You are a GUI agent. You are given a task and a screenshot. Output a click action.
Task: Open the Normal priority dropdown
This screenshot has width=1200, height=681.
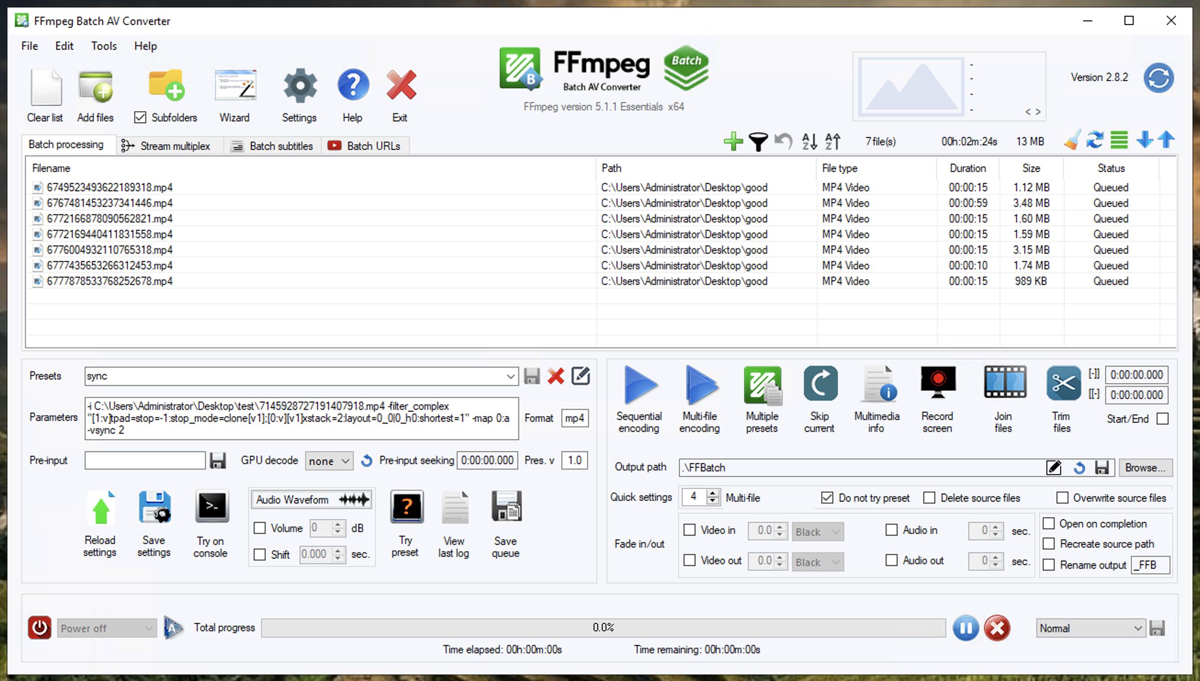[x=1091, y=628]
